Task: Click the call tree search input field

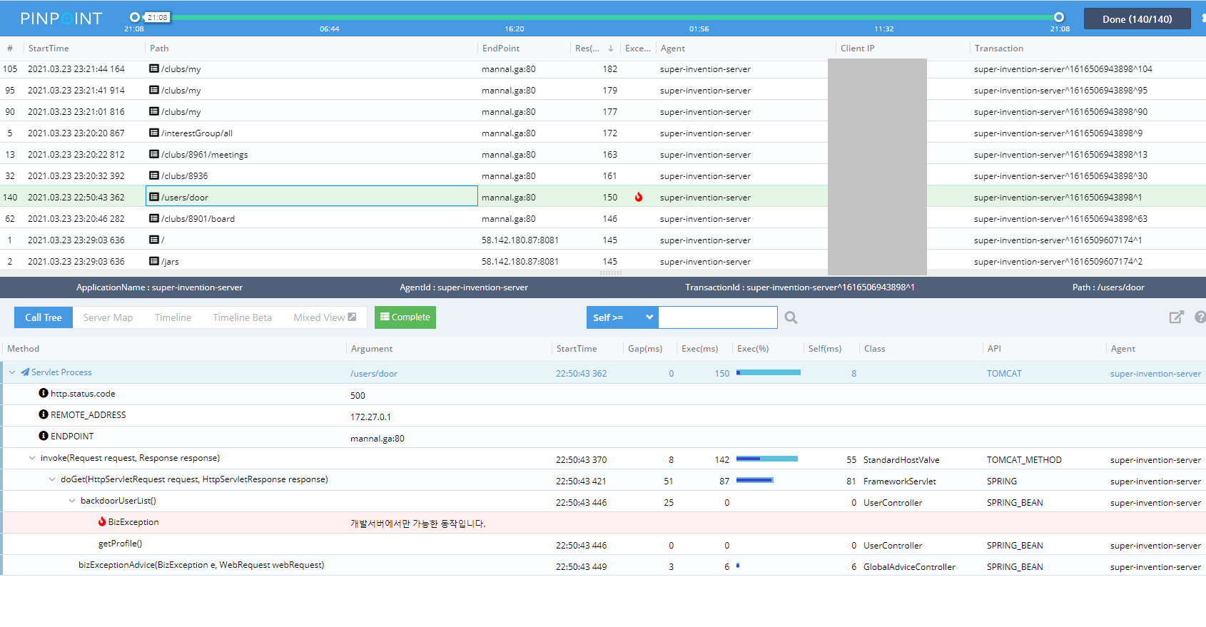Action: click(x=717, y=317)
